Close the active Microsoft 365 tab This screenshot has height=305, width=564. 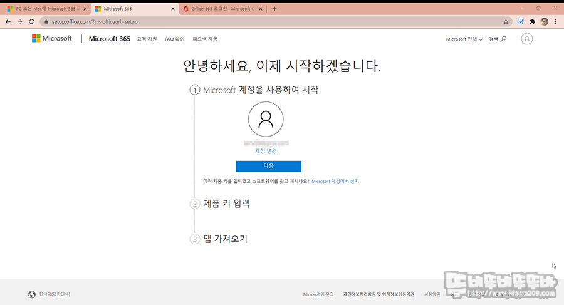[173, 9]
